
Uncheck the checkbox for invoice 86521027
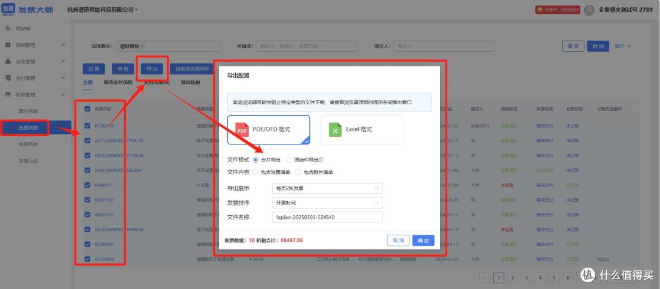click(x=87, y=200)
